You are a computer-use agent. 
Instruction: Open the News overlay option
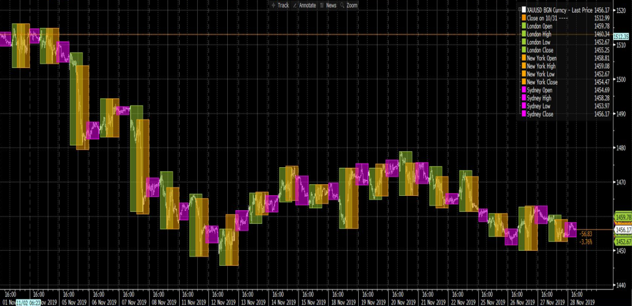[328, 5]
